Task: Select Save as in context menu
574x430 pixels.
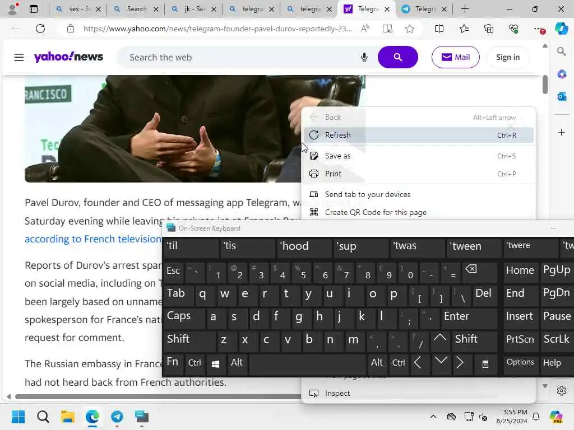Action: tap(418, 156)
